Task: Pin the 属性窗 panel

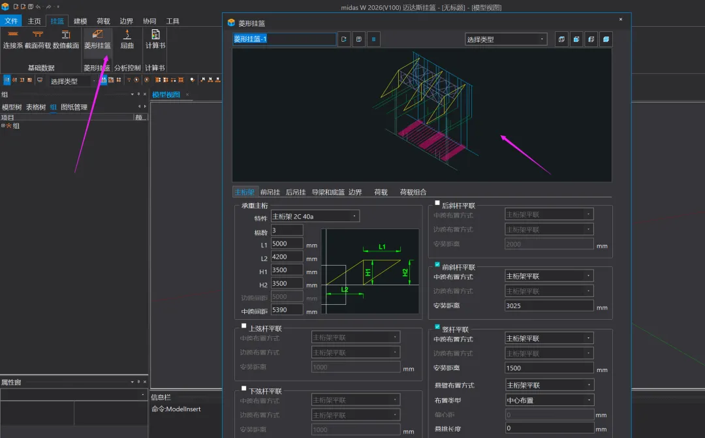Action: (x=138, y=382)
